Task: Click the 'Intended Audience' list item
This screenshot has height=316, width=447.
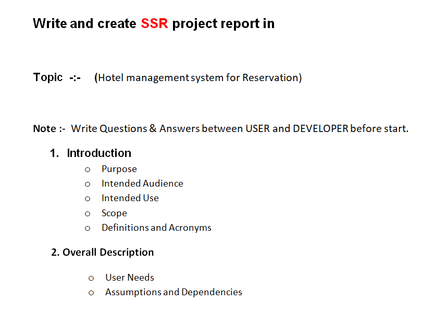Action: [x=142, y=183]
